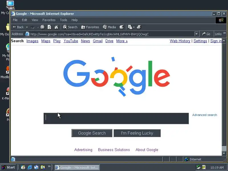
Task: Open the Drive link on Google
Action: tap(109, 41)
